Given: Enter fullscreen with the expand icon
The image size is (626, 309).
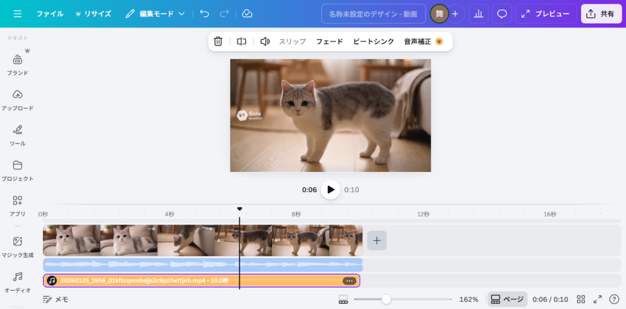Looking at the screenshot, I should coord(598,299).
